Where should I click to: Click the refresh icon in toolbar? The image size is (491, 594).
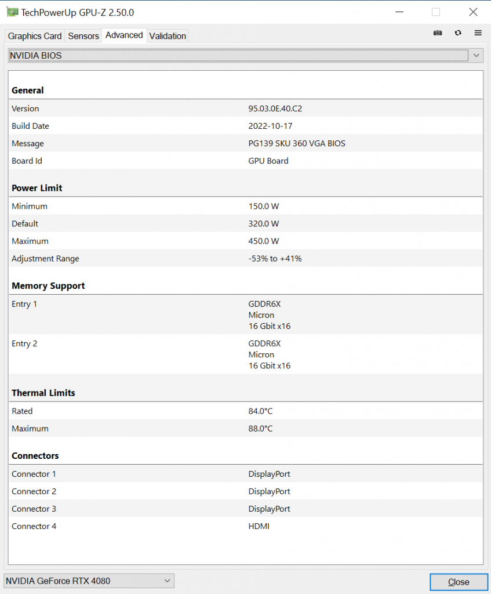[458, 33]
